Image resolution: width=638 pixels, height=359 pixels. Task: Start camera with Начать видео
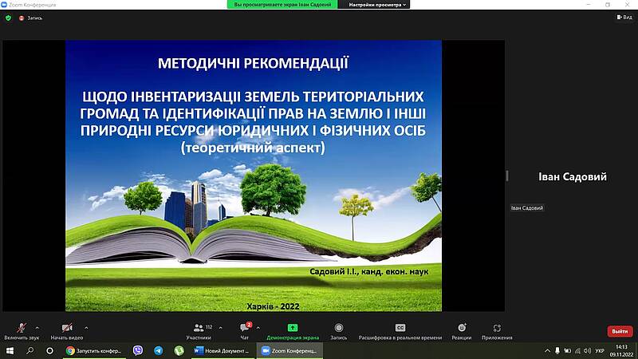tap(67, 331)
